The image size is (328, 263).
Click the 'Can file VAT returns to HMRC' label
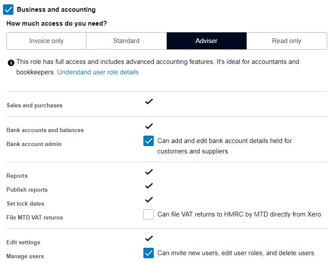coord(239,214)
